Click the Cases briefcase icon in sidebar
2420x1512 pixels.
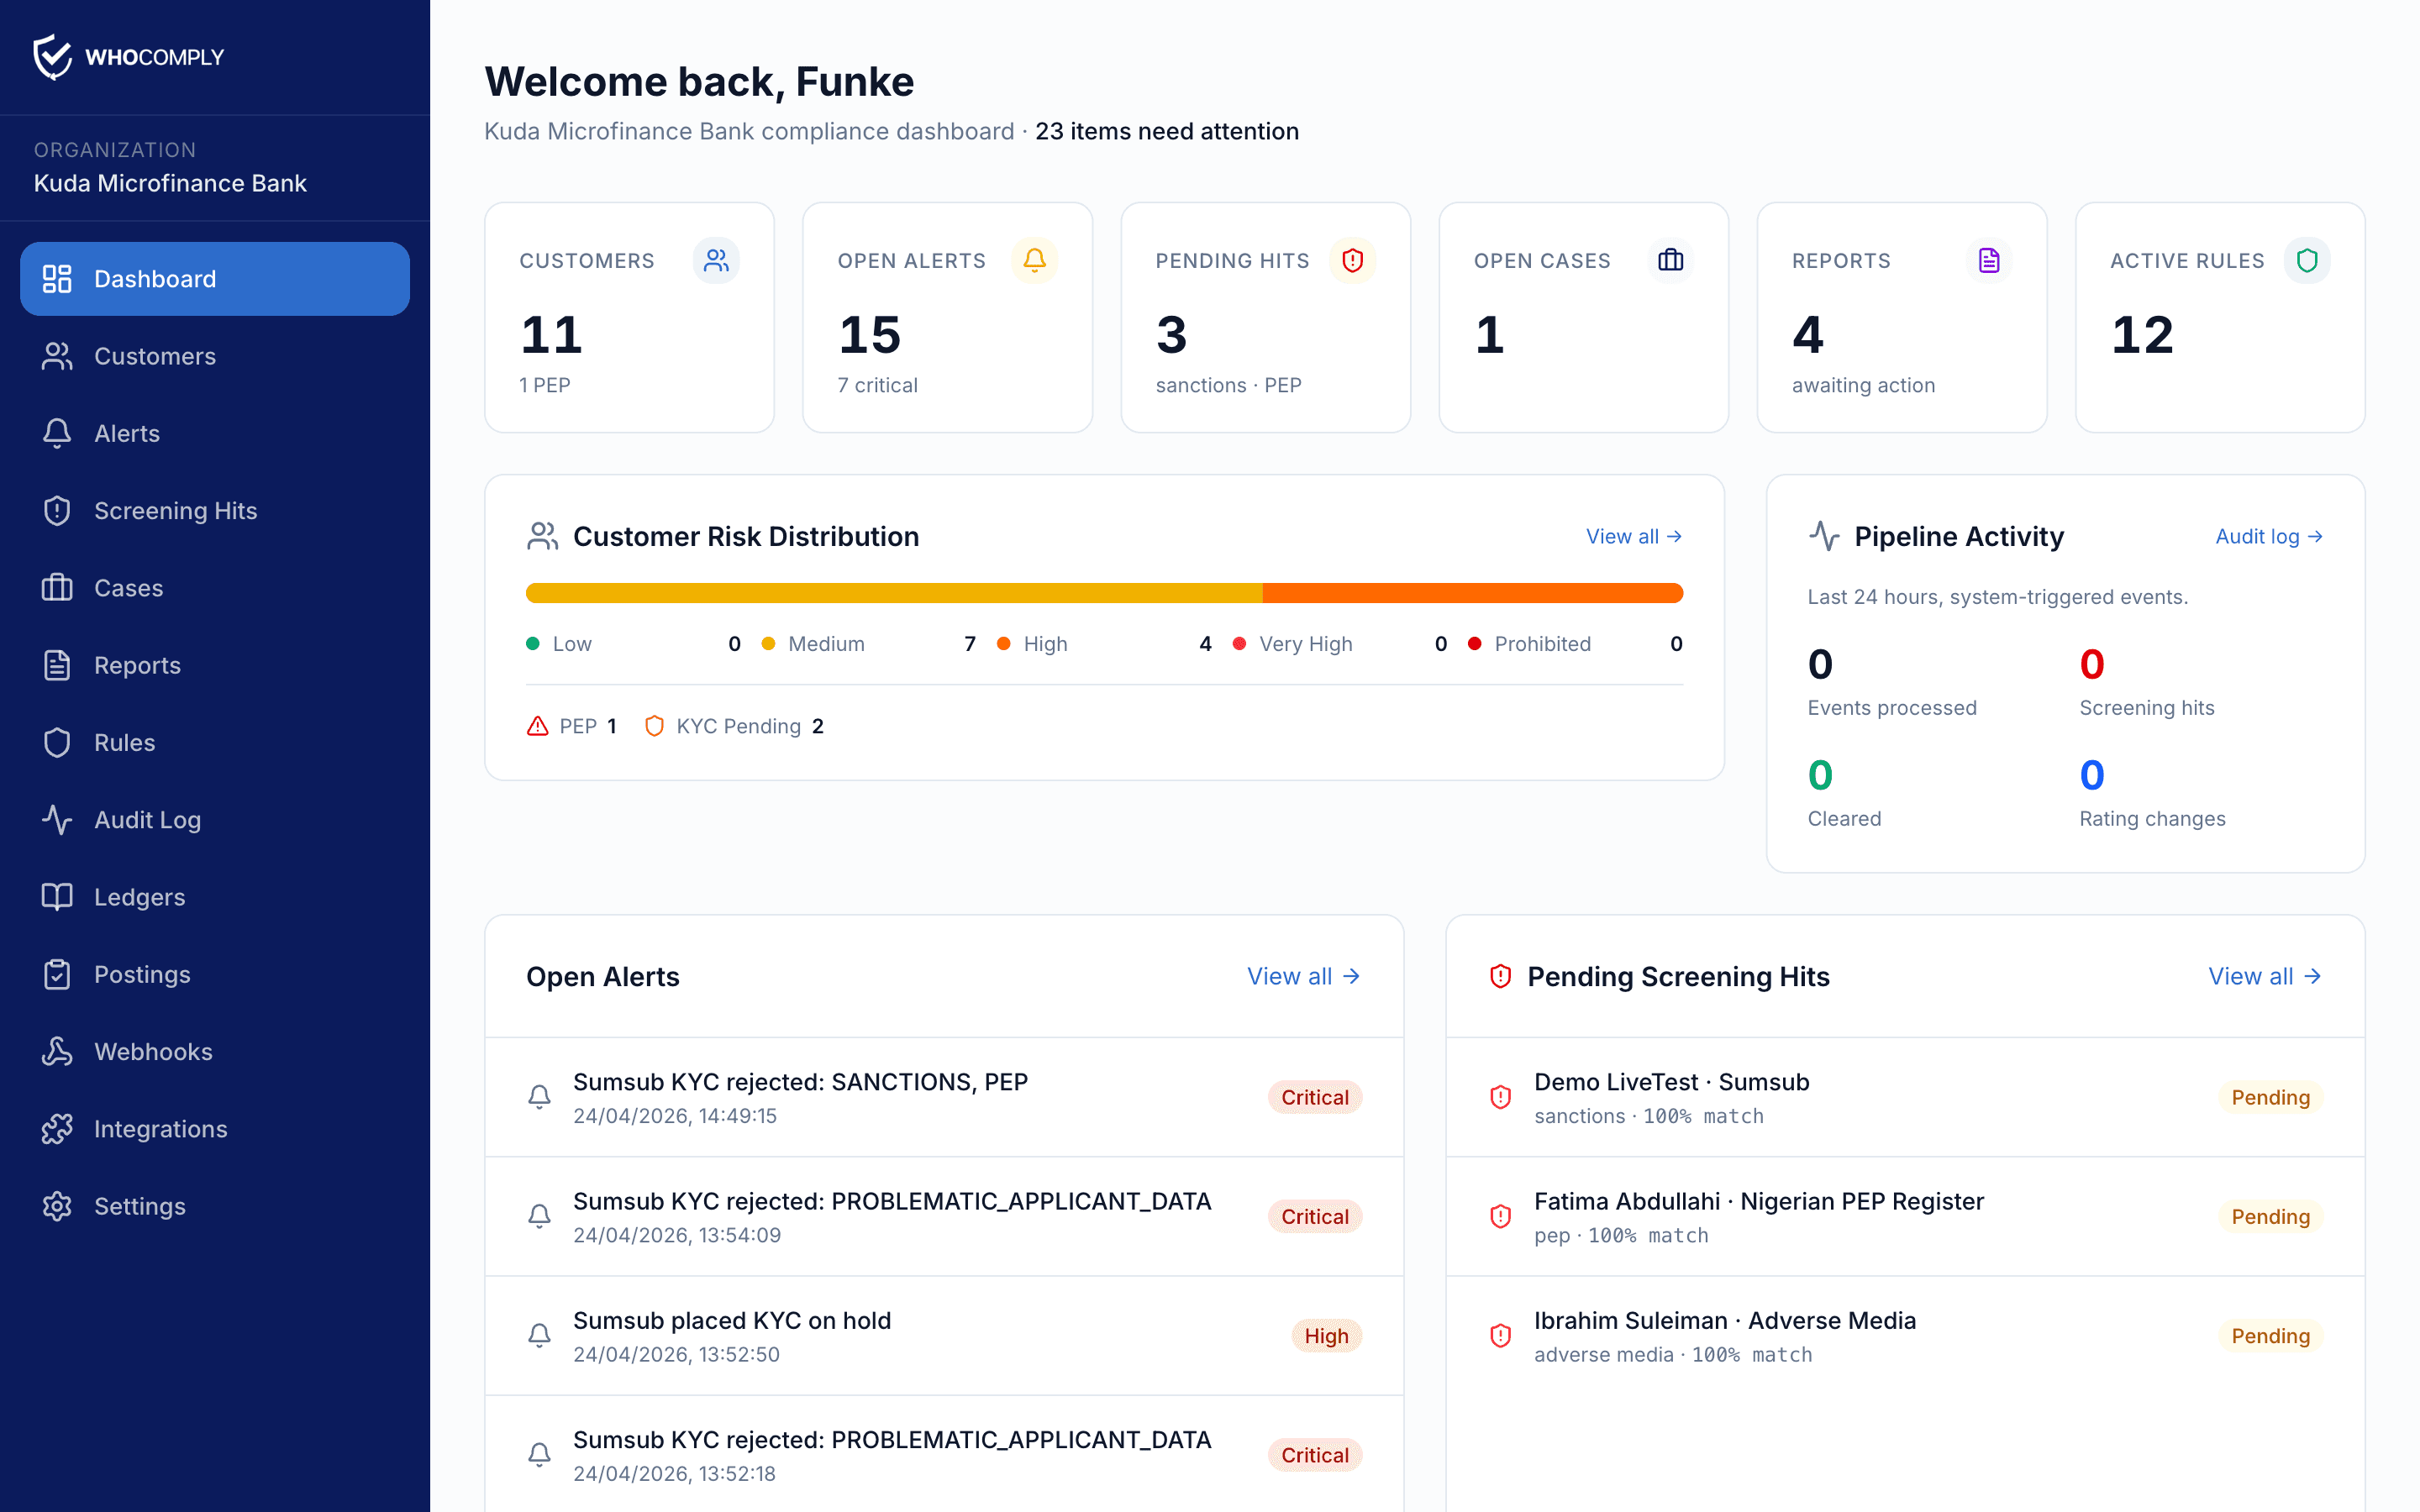[57, 588]
